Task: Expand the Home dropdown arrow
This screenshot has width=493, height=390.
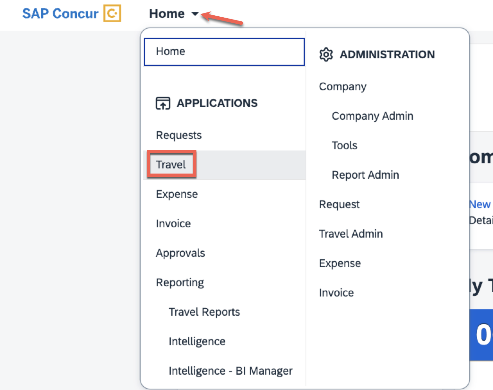Action: [195, 14]
